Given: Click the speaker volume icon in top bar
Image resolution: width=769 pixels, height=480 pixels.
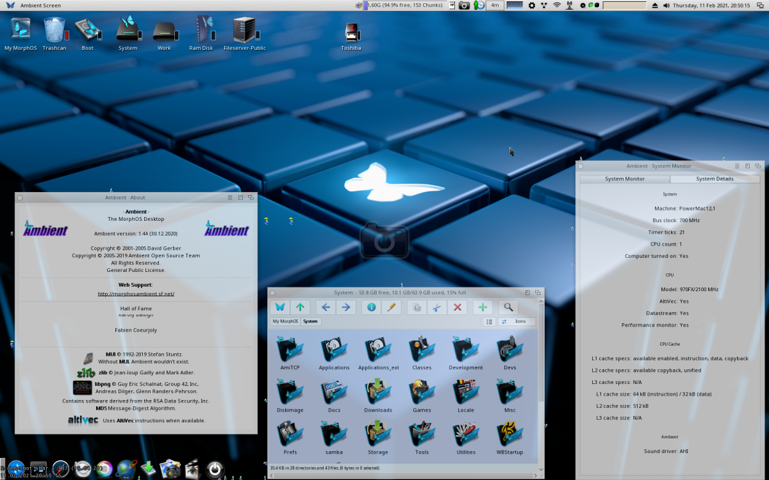Looking at the screenshot, I should tap(666, 5).
